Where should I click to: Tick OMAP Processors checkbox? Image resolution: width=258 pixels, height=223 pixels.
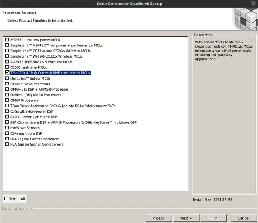(7, 100)
